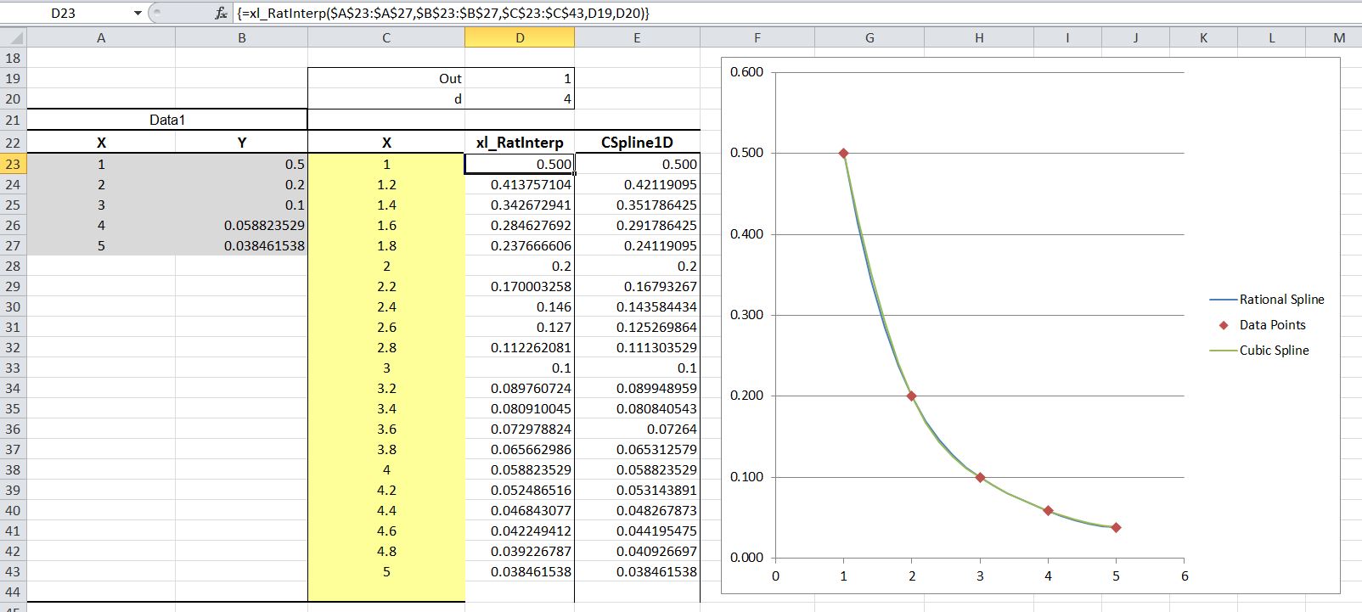Select column D header
Image resolution: width=1362 pixels, height=612 pixels.
pos(520,37)
